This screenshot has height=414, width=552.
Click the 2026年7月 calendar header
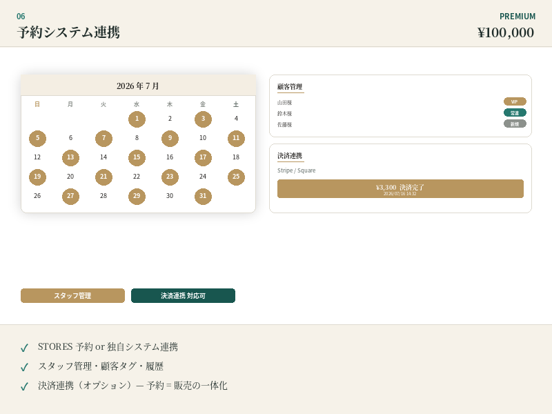coord(139,86)
